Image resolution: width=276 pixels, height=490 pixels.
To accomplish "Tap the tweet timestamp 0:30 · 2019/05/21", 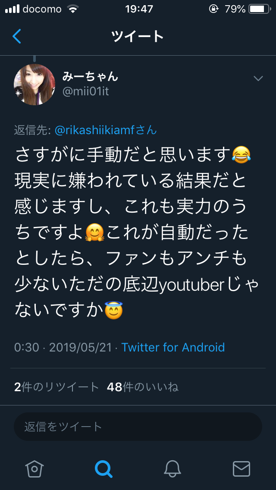I will [x=63, y=347].
